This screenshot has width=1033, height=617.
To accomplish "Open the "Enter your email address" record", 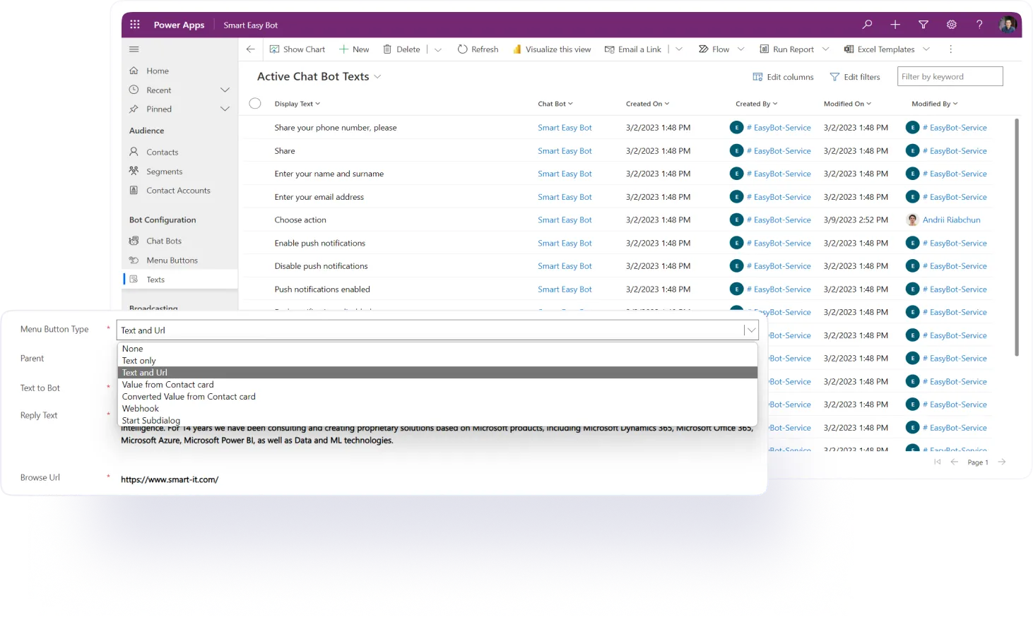I will tap(319, 197).
